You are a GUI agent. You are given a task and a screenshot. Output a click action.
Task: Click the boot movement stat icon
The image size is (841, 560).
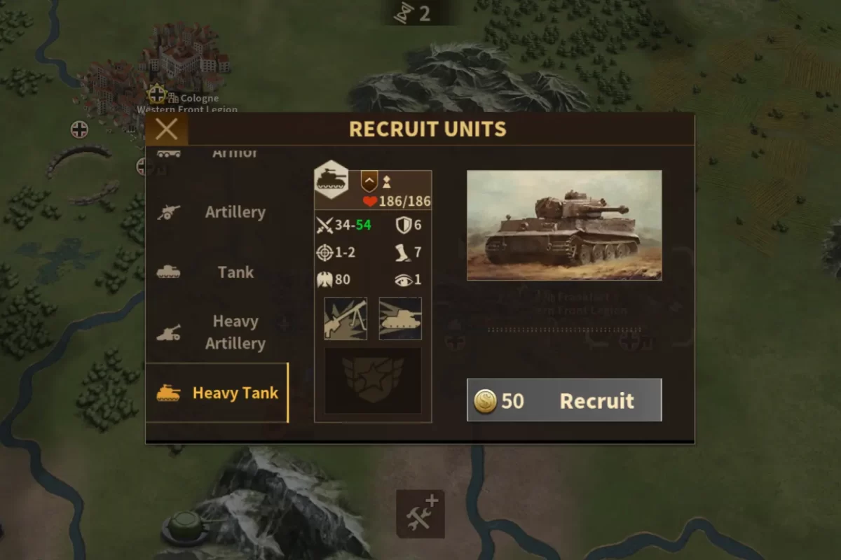403,252
